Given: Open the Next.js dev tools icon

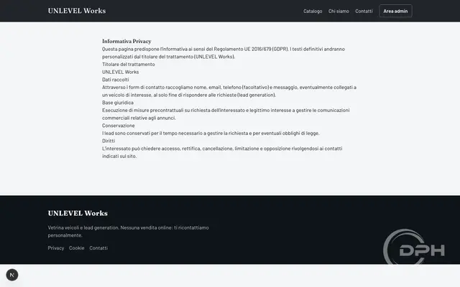Looking at the screenshot, I should tap(12, 275).
